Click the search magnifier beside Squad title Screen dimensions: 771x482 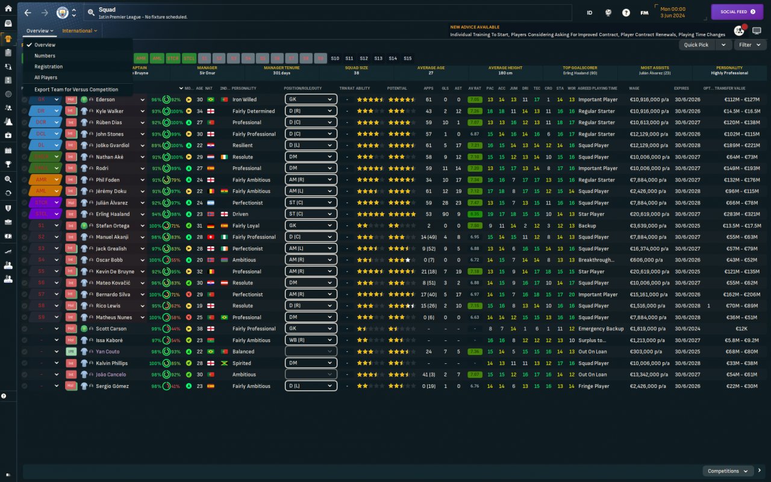click(91, 12)
